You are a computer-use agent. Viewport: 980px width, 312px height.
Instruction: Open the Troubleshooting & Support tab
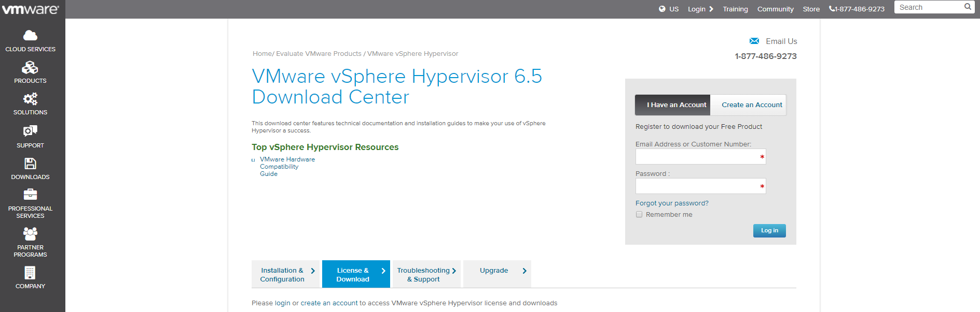[x=426, y=274]
